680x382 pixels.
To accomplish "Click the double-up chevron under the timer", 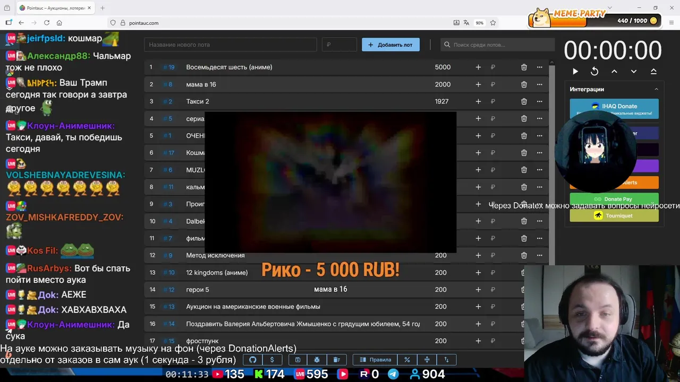I will point(653,71).
